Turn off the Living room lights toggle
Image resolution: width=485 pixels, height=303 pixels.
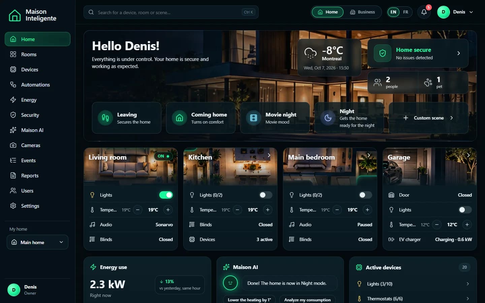166,195
